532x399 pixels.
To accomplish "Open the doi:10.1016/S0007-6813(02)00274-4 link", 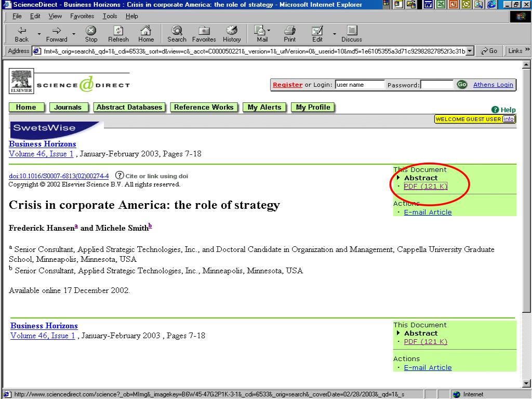I will click(x=59, y=176).
